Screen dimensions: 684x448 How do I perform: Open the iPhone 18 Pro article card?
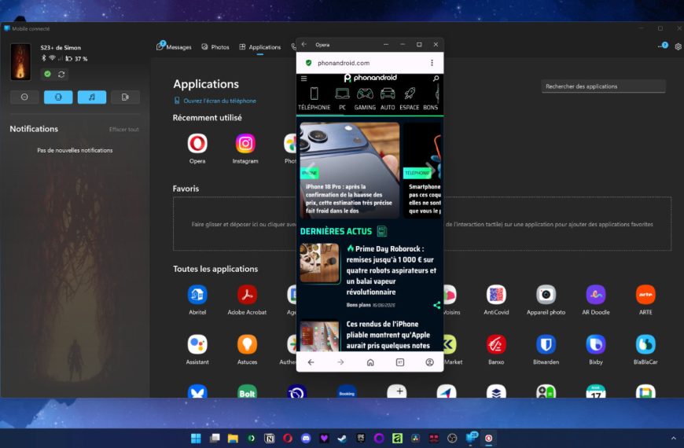349,170
